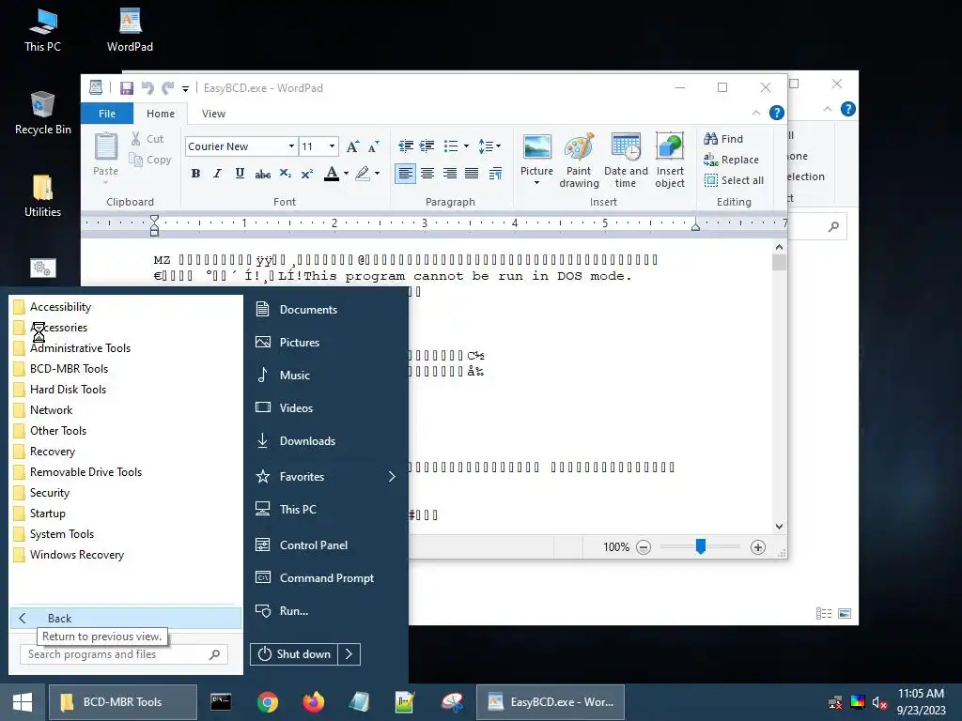Toggle strikethrough formatting

click(263, 174)
